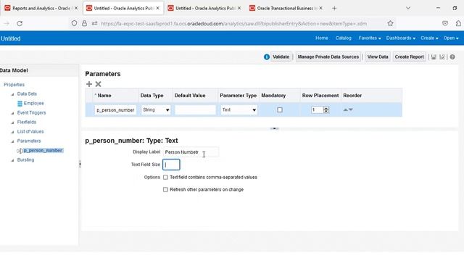Reload page with browser refresh icon

coord(20,23)
